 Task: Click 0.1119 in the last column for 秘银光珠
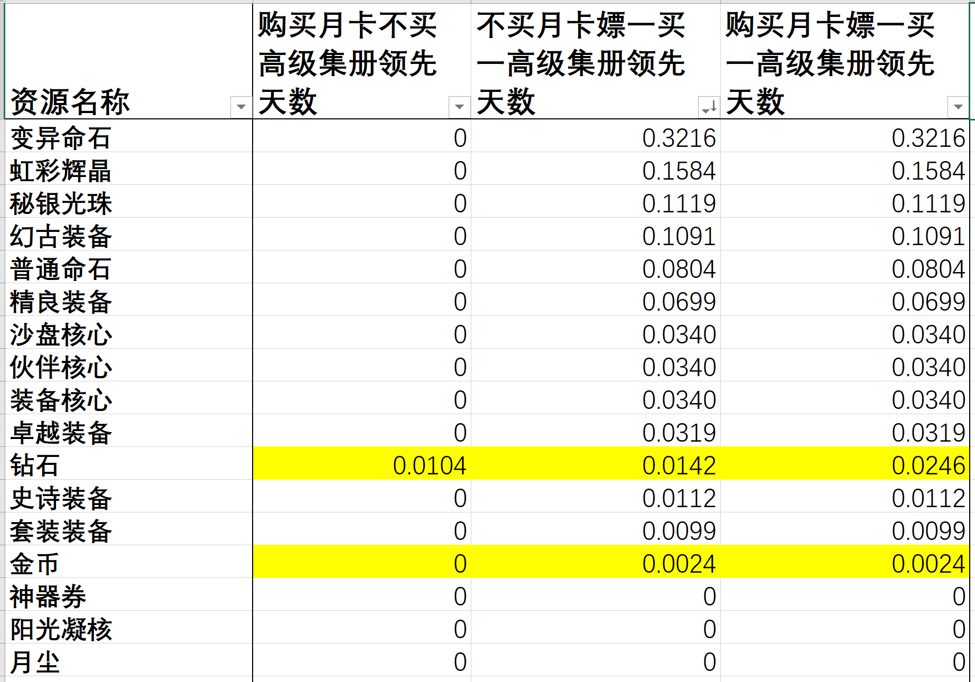point(845,202)
